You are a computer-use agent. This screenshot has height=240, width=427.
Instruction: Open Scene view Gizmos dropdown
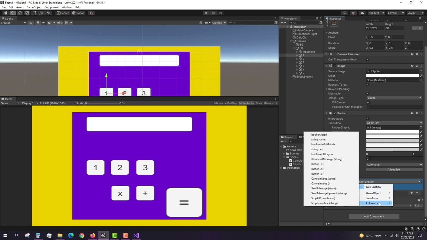(x=219, y=23)
